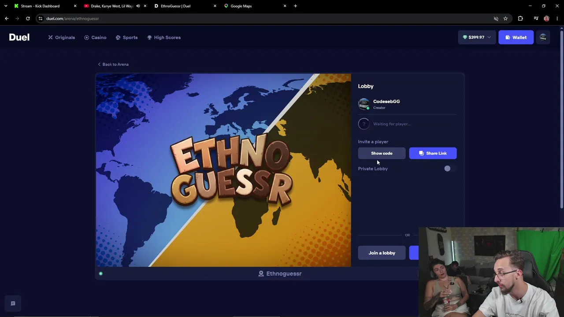Open the High Scores page
Image resolution: width=564 pixels, height=317 pixels.
[164, 37]
